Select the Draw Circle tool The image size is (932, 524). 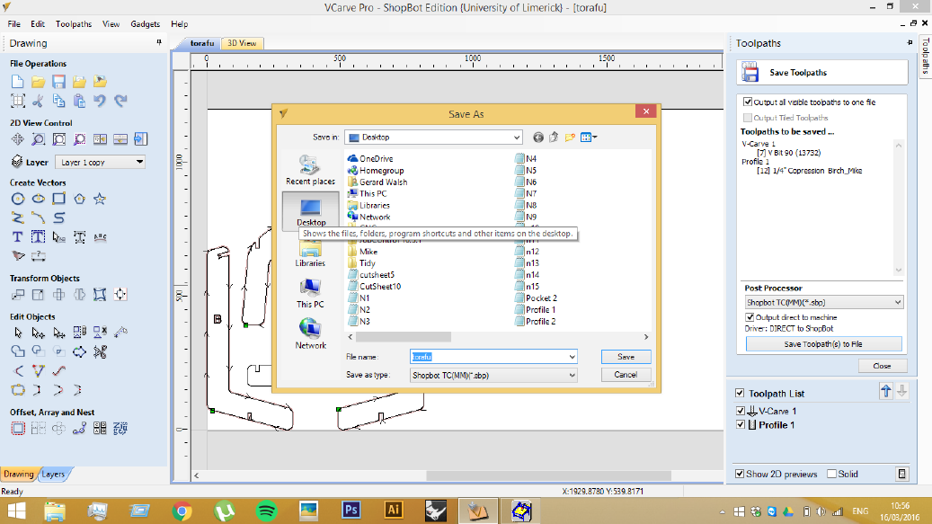click(x=18, y=199)
